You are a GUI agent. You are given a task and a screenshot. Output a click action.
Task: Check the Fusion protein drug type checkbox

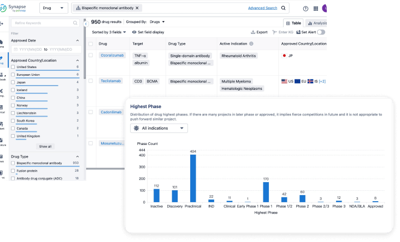[13, 171]
